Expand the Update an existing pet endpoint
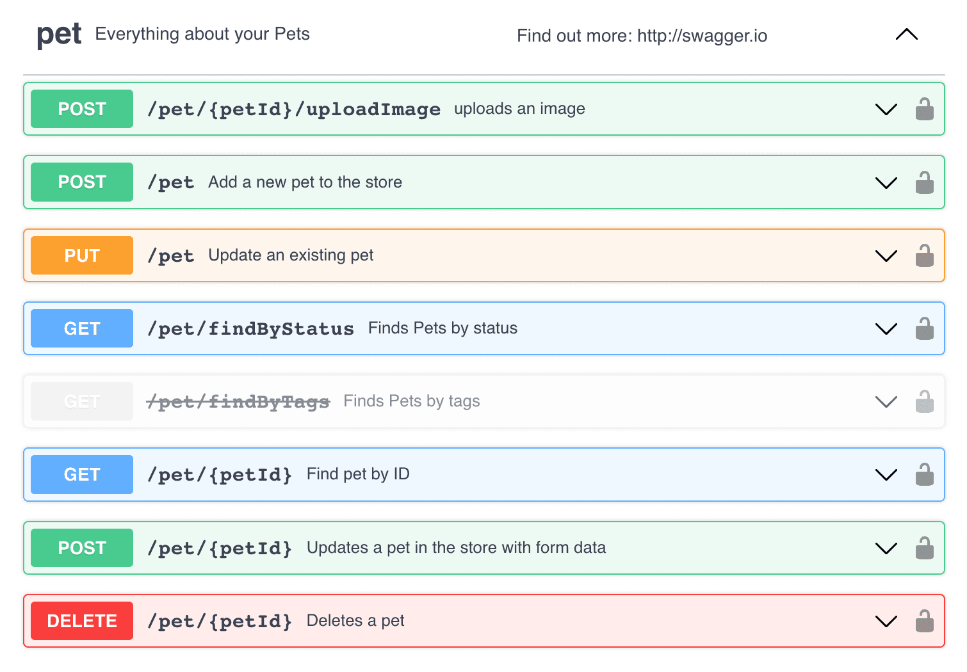This screenshot has width=967, height=672. coord(886,255)
